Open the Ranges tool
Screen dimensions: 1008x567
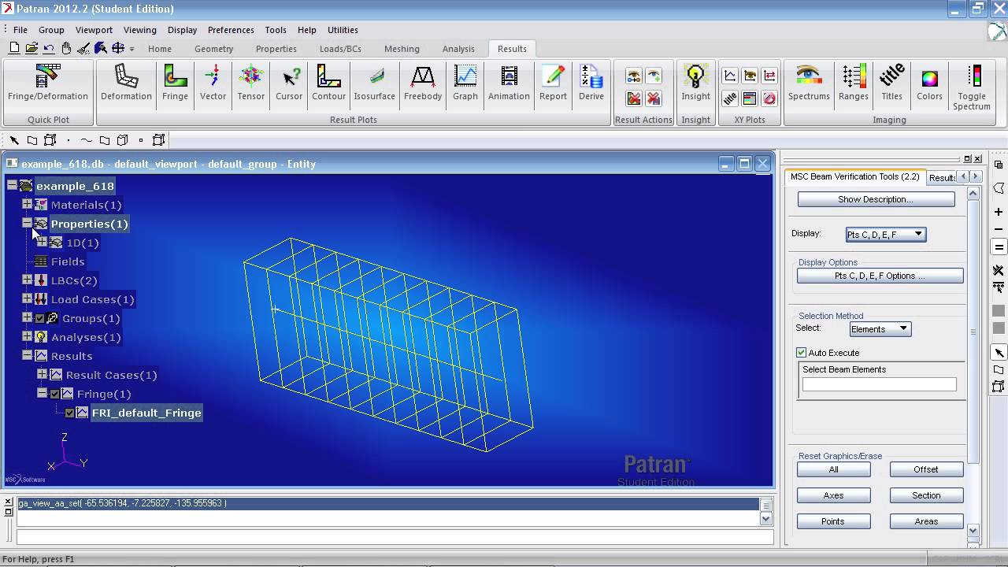tap(854, 83)
